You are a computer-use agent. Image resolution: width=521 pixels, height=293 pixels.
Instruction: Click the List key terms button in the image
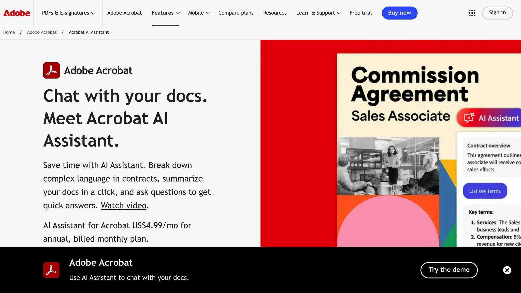point(485,191)
